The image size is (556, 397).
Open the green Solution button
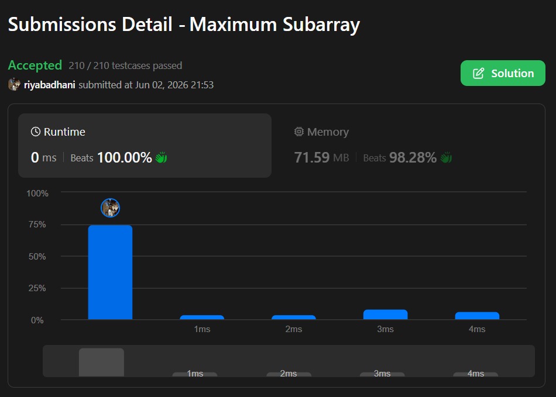(503, 73)
